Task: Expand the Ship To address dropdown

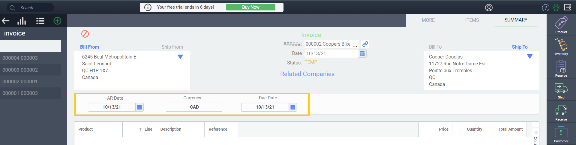Action: point(530,57)
